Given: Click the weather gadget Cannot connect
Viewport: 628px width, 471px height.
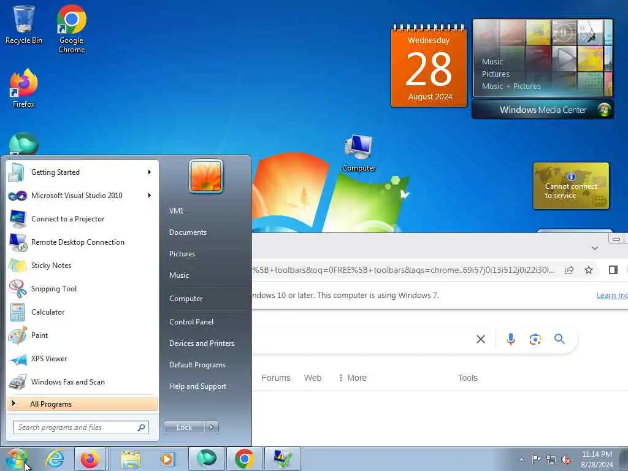Looking at the screenshot, I should point(571,186).
